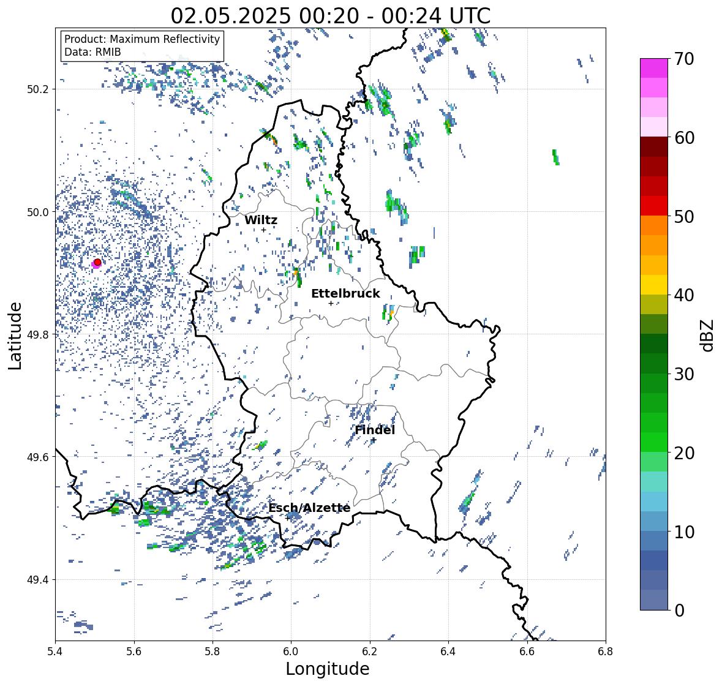The image size is (722, 684).
Task: Click the 49.4 latitude tick label
Action: point(38,580)
